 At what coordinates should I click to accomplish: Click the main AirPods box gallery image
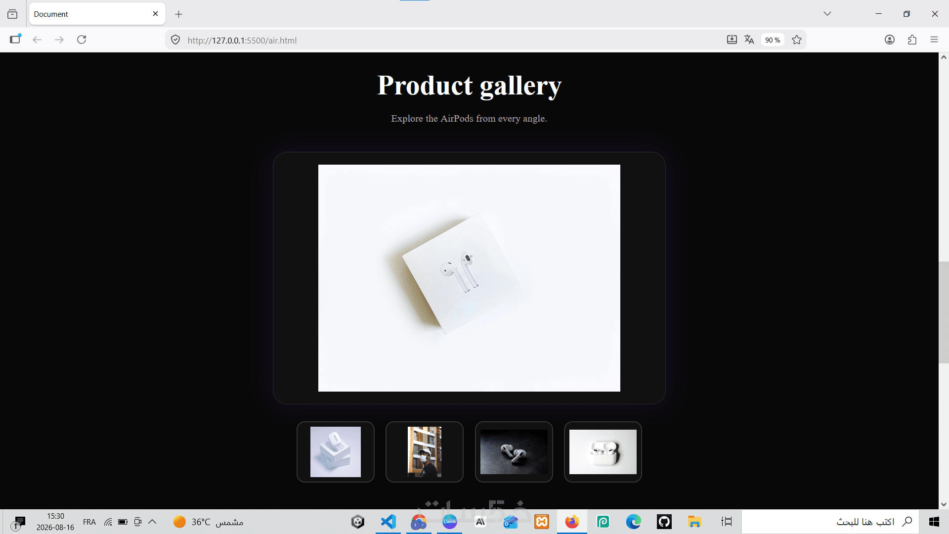coord(469,278)
